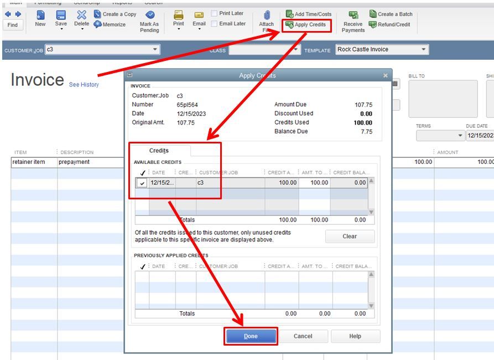Image resolution: width=494 pixels, height=360 pixels.
Task: Click check-mark column header in Available Credits
Action: coord(142,173)
